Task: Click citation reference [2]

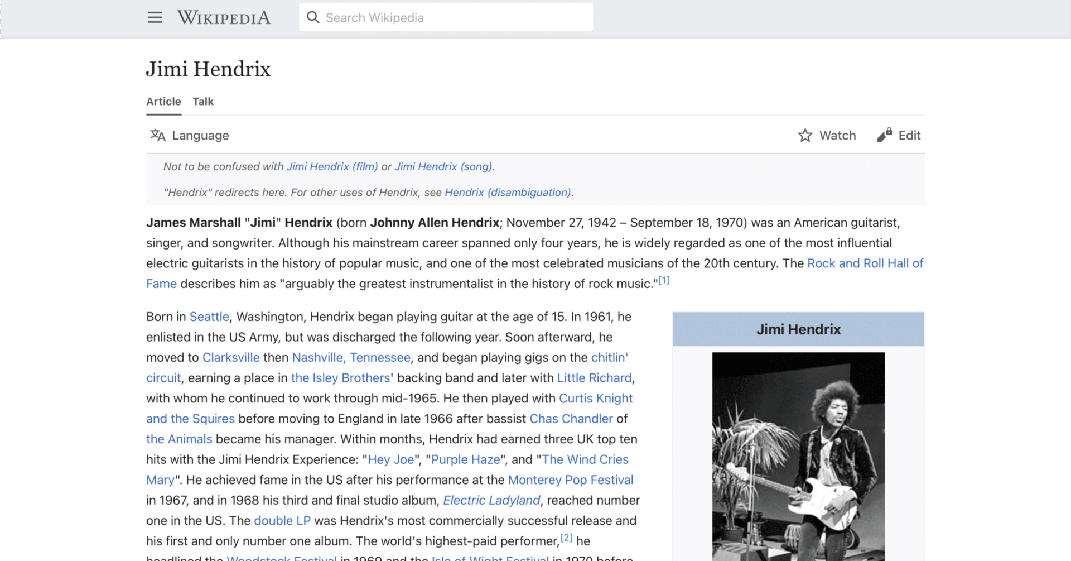Action: (566, 538)
